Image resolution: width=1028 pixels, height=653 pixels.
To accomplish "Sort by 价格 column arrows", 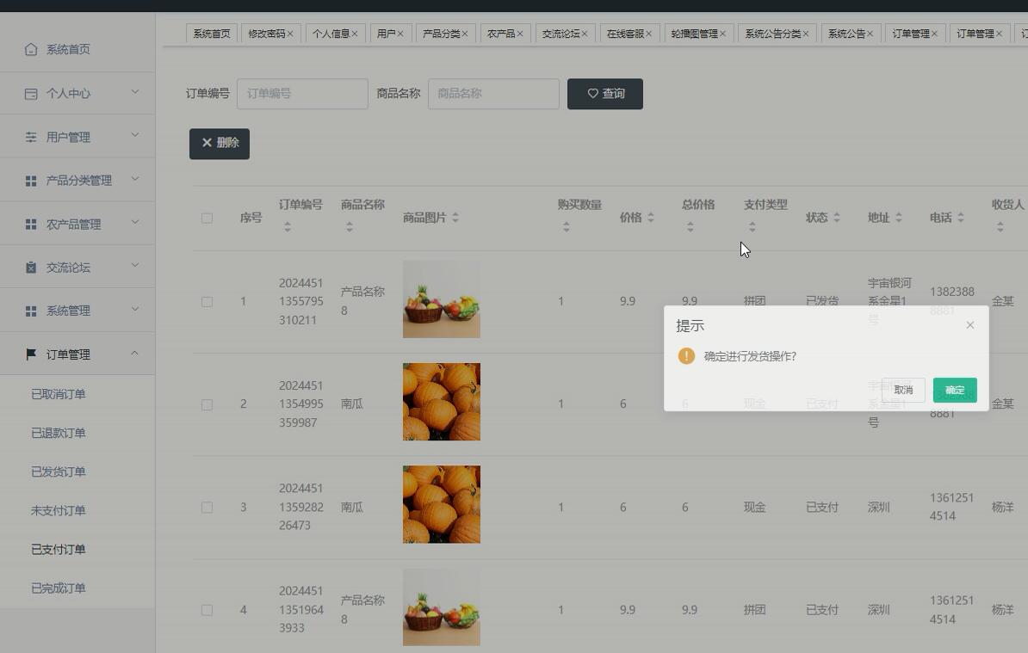I will (x=650, y=218).
